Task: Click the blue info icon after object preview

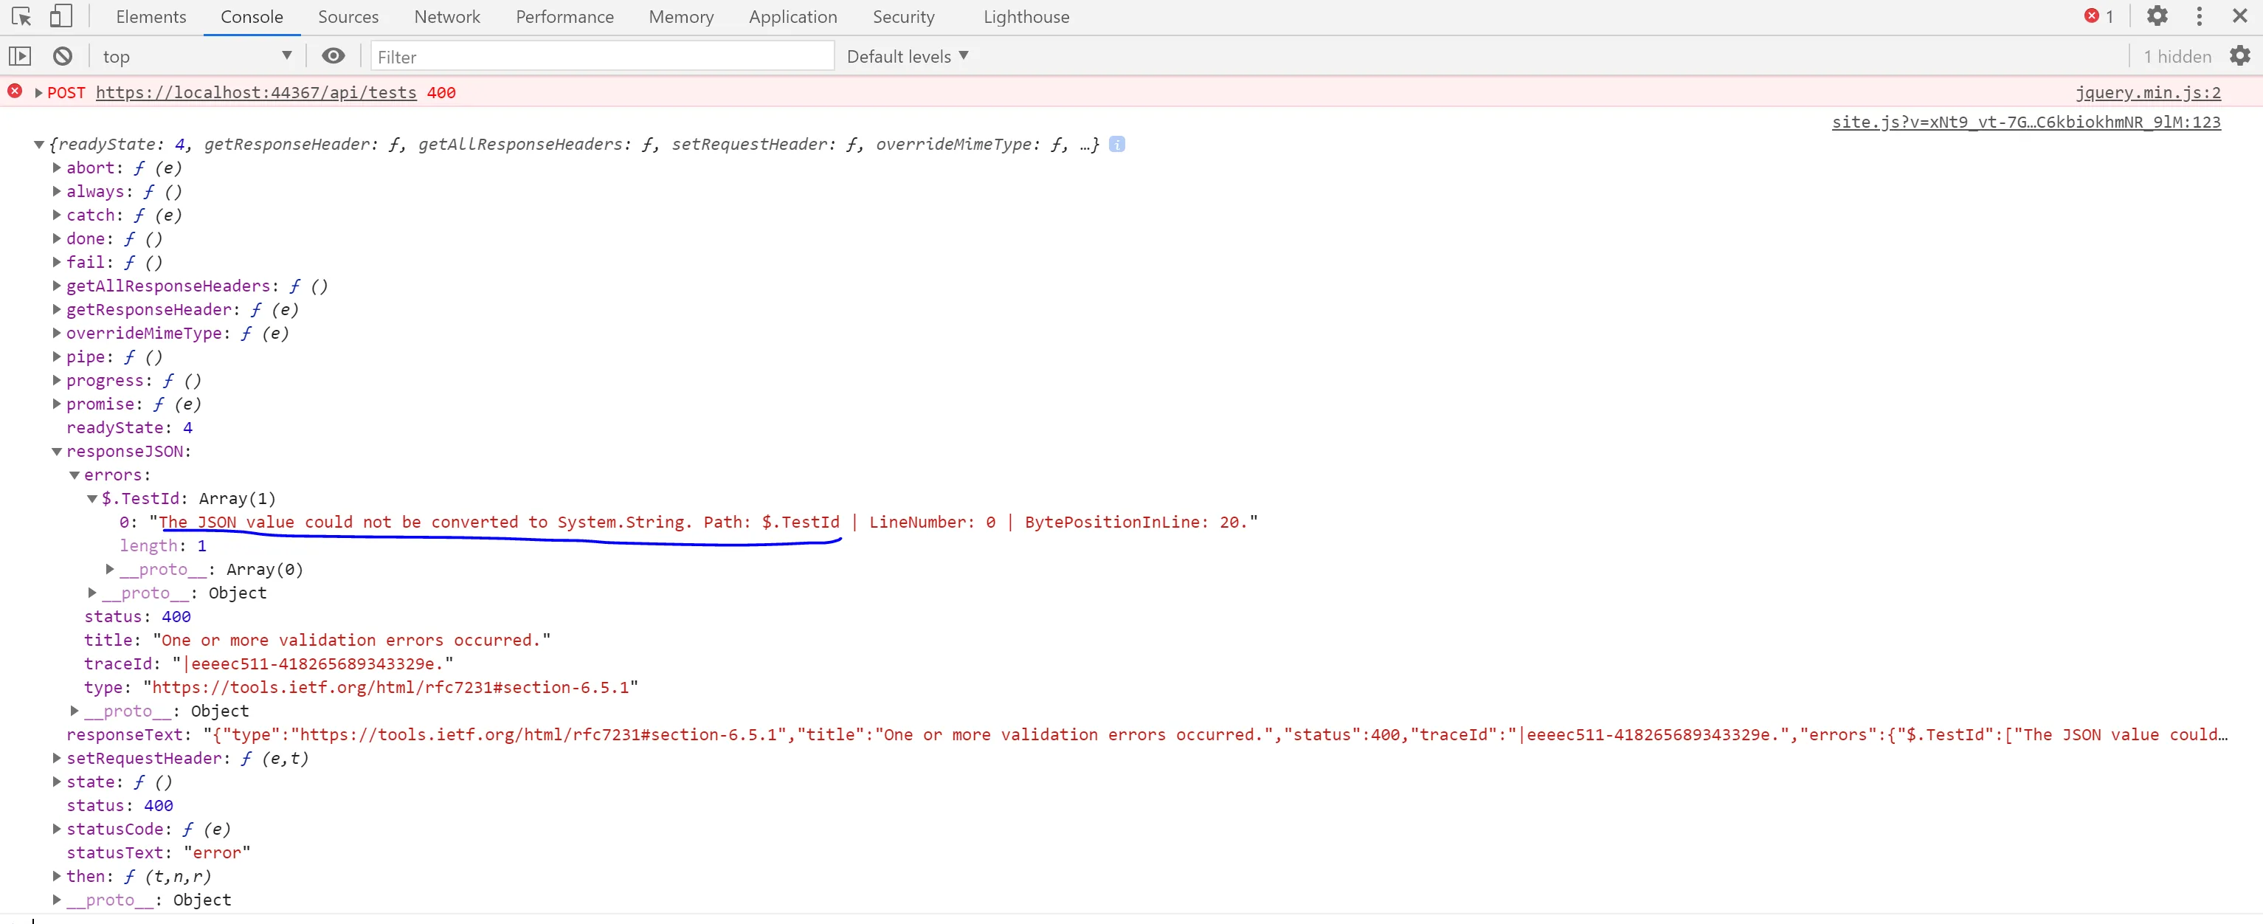Action: 1116,144
